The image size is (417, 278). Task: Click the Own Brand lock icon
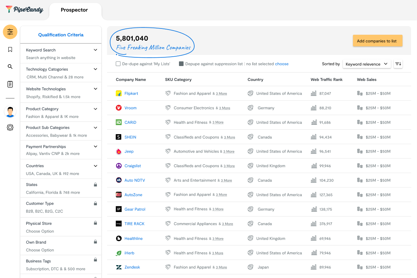pos(96,242)
